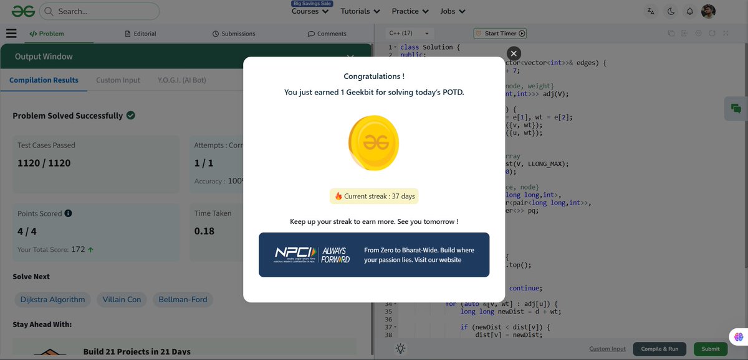Click the Start Timer button
Viewport: 748px width, 360px height.
click(501, 34)
